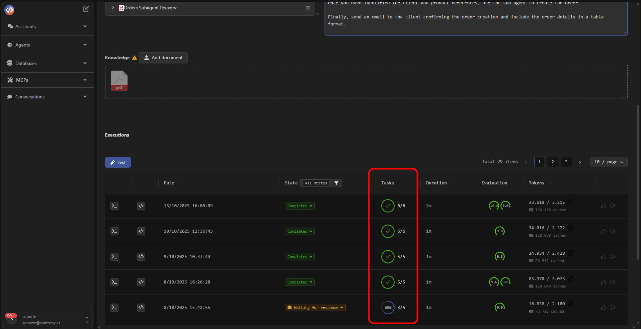This screenshot has width=641, height=329.
Task: Open code view for 8/10/2025 16:26:28 execution
Action: coord(141,282)
